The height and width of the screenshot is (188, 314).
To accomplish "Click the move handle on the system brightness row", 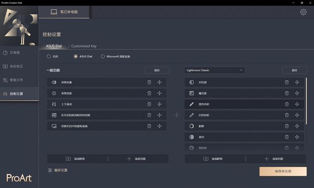I will click(159, 93).
